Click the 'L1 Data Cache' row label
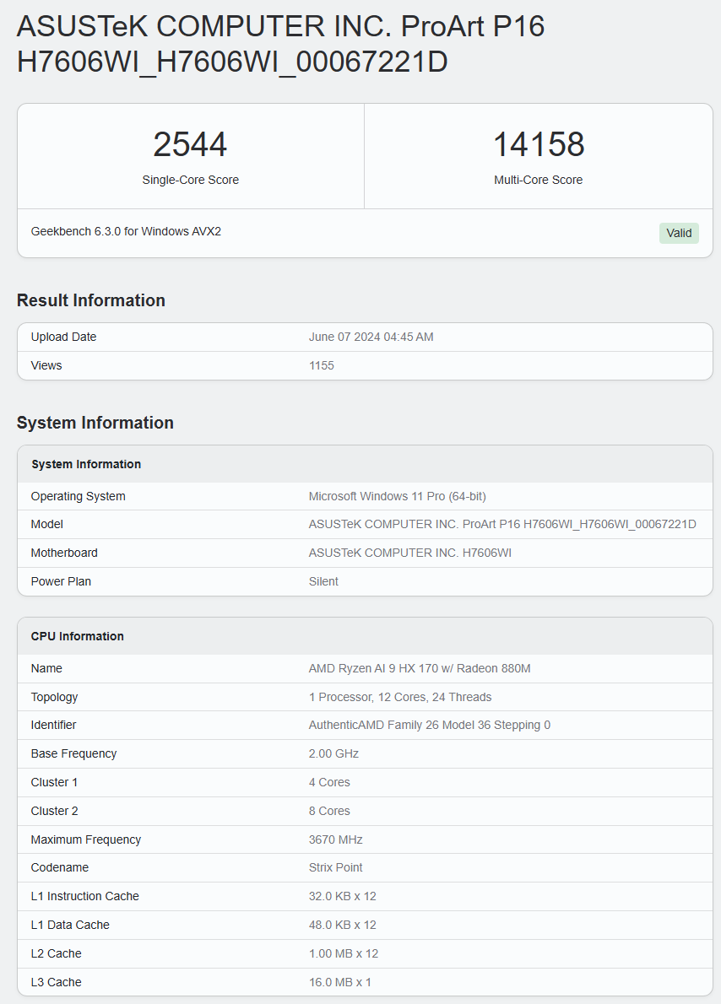The height and width of the screenshot is (1004, 721). (x=70, y=925)
